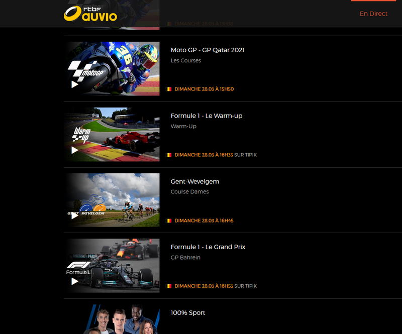Select the 'Les Courses' subtitle text
This screenshot has height=334, width=402.
(186, 60)
